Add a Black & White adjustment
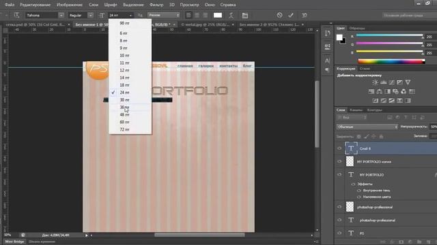 click(387, 91)
